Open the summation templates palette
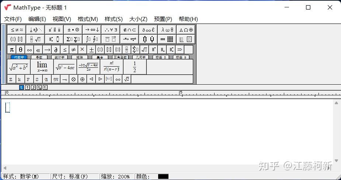The width and height of the screenshot is (341, 180). (73, 39)
